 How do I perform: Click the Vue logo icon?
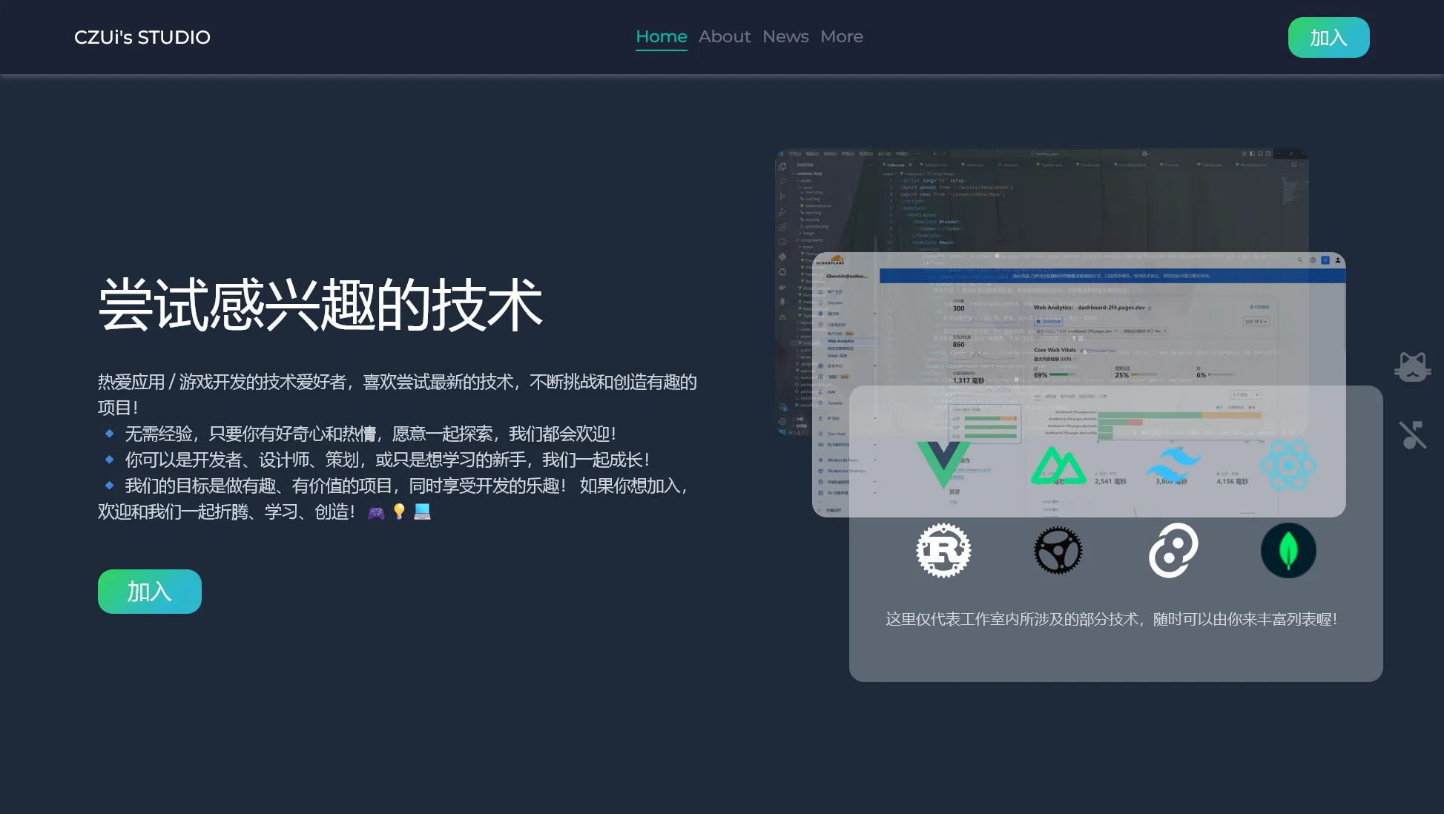tap(943, 465)
